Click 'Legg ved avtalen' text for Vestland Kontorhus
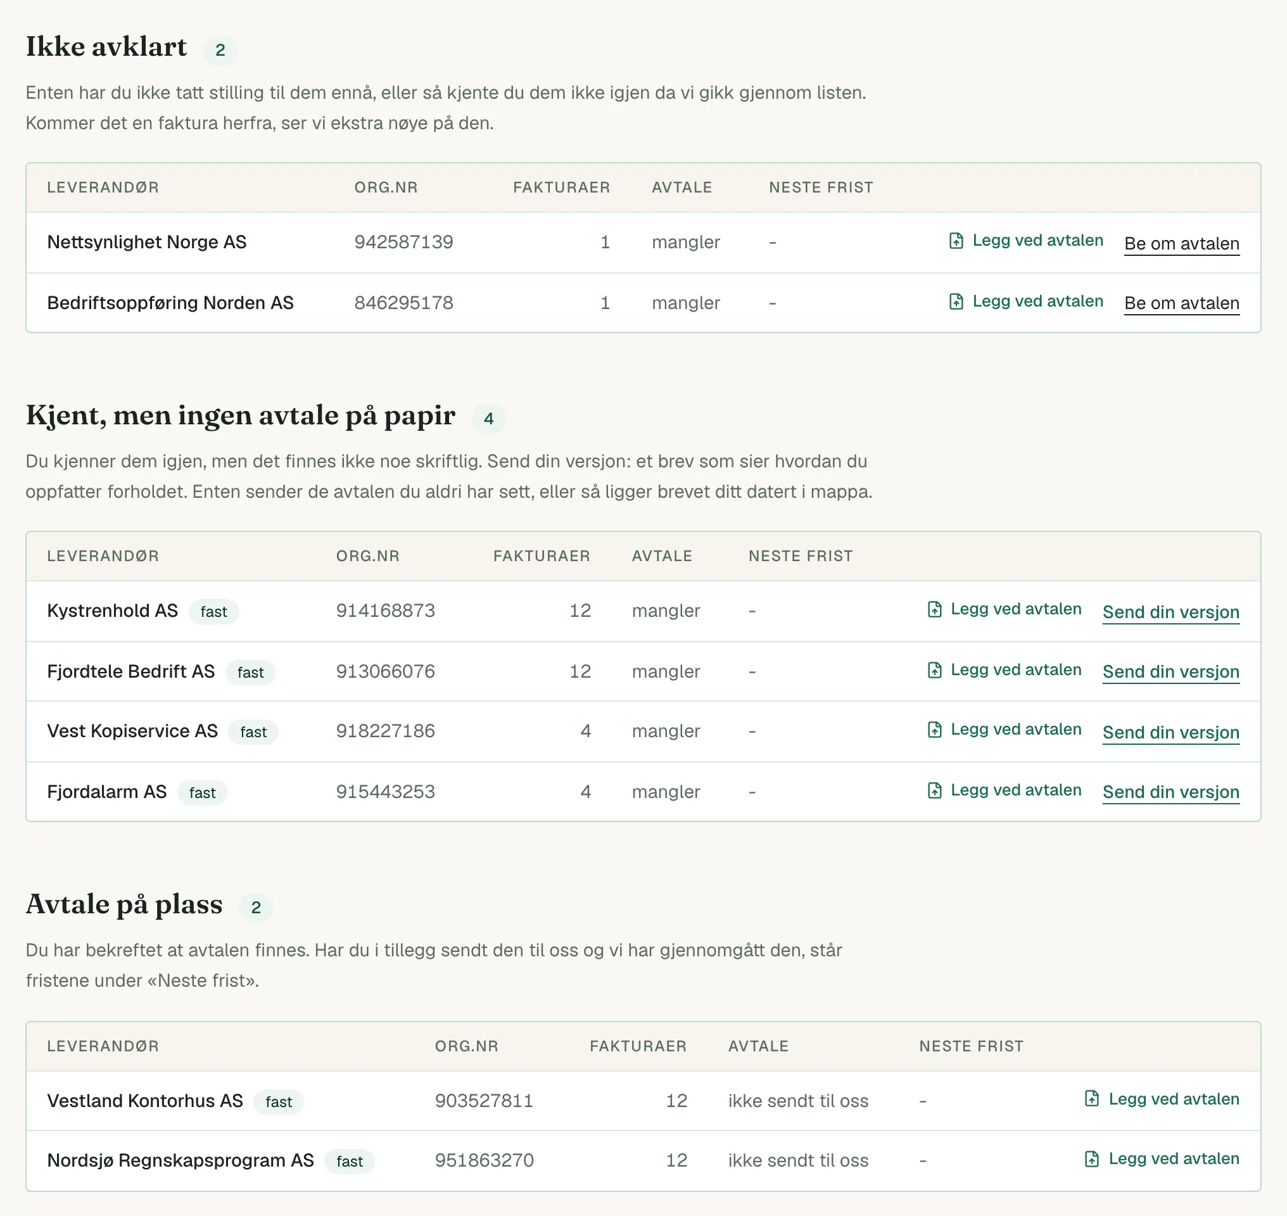Image resolution: width=1287 pixels, height=1216 pixels. pyautogui.click(x=1174, y=1099)
